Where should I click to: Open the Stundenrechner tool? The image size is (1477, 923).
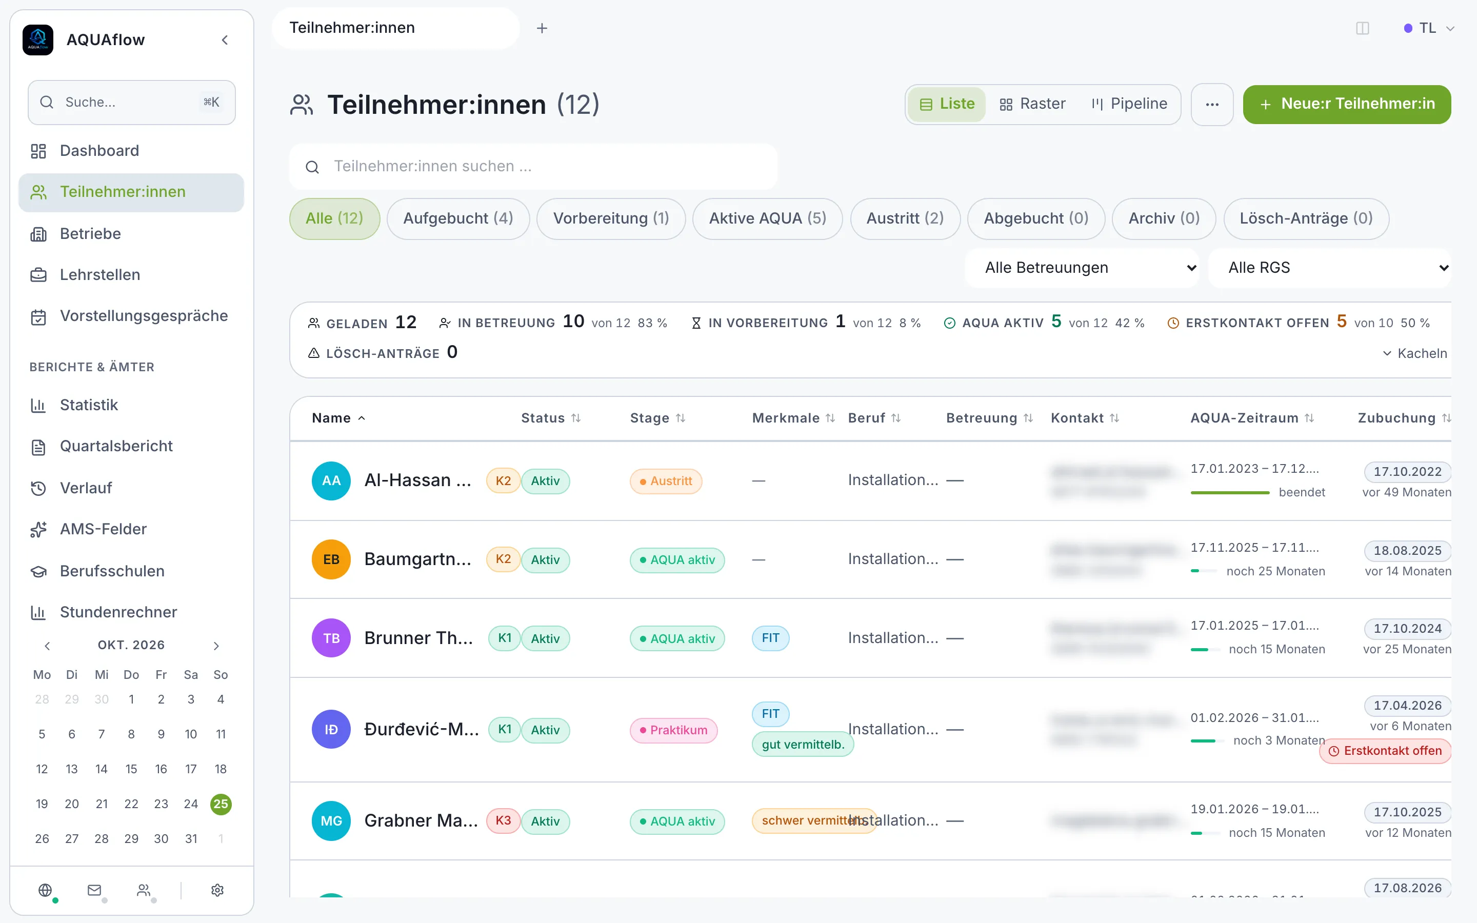tap(131, 612)
